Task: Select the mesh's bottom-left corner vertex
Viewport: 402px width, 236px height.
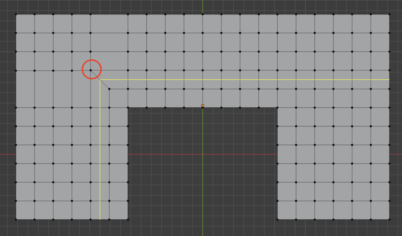Action: coord(16,219)
